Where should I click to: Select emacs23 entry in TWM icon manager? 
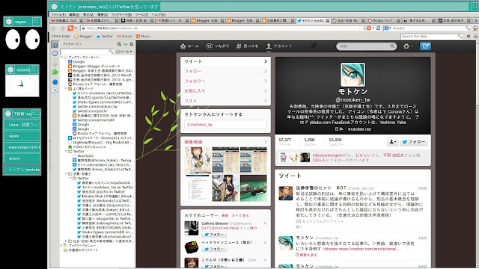click(x=22, y=147)
